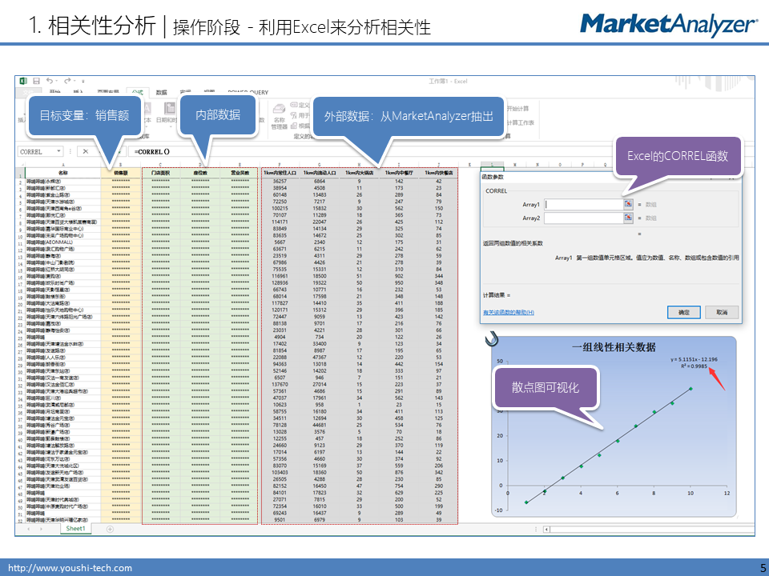Select the 门店面积 header cell
769x576 pixels.
[x=160, y=173]
